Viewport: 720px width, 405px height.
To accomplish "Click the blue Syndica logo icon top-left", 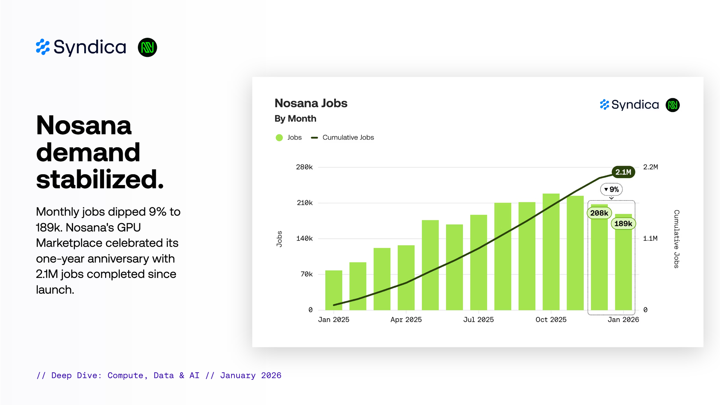I will [x=43, y=47].
